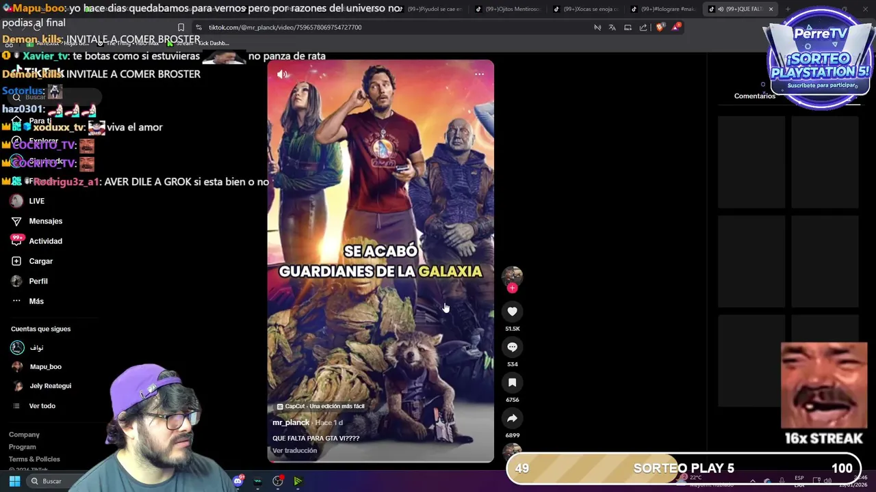Open Company footer link

pos(24,435)
